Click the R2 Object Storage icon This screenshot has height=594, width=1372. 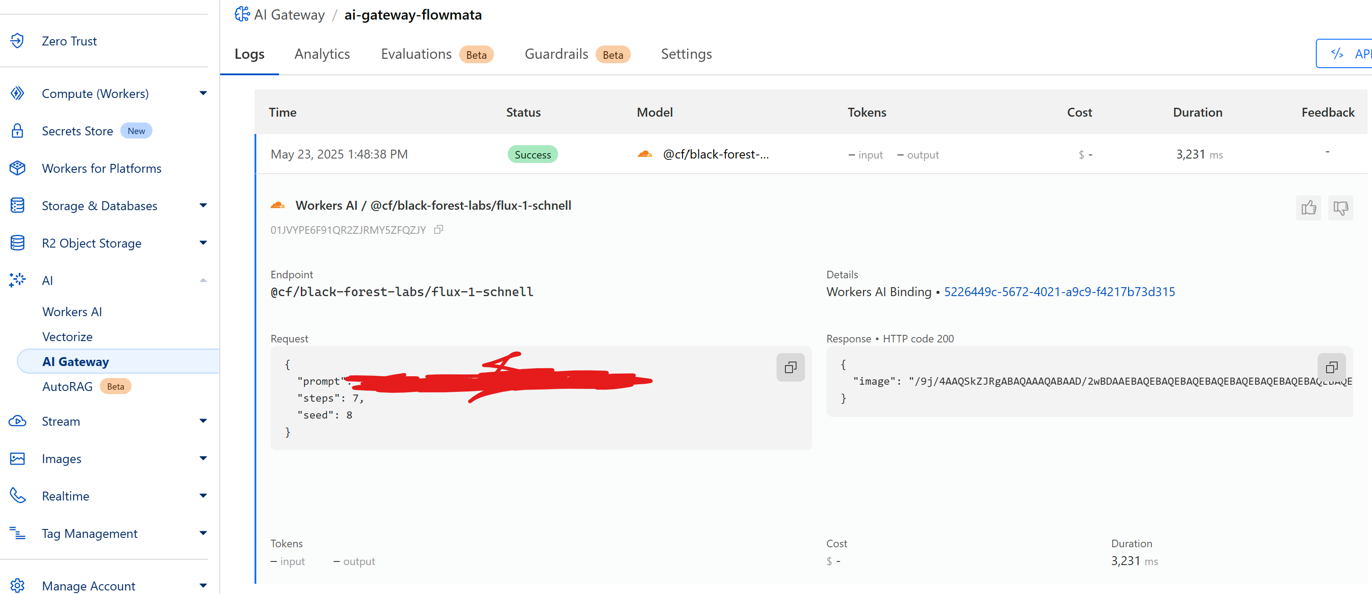pos(17,243)
